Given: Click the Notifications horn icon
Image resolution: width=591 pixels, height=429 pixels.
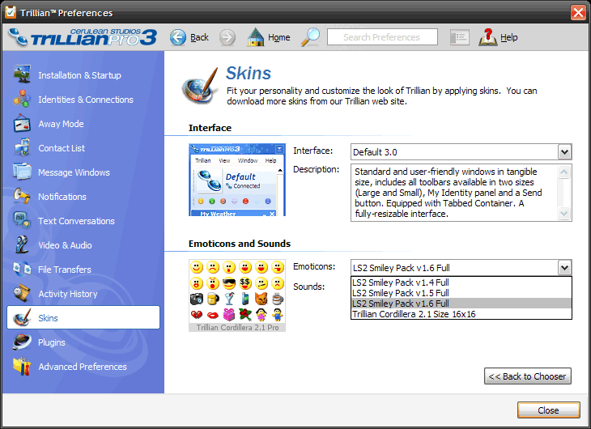Looking at the screenshot, I should (x=22, y=196).
